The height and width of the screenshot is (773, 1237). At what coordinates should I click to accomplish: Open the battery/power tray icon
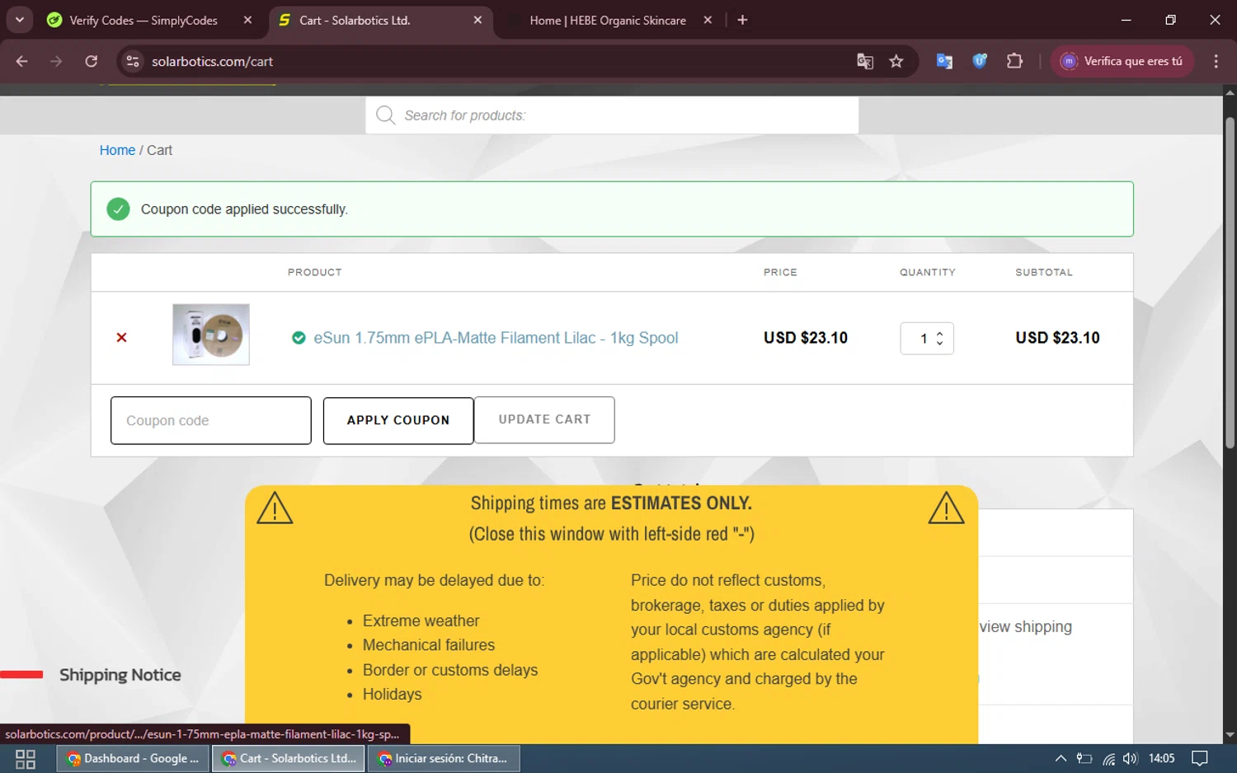pos(1084,759)
